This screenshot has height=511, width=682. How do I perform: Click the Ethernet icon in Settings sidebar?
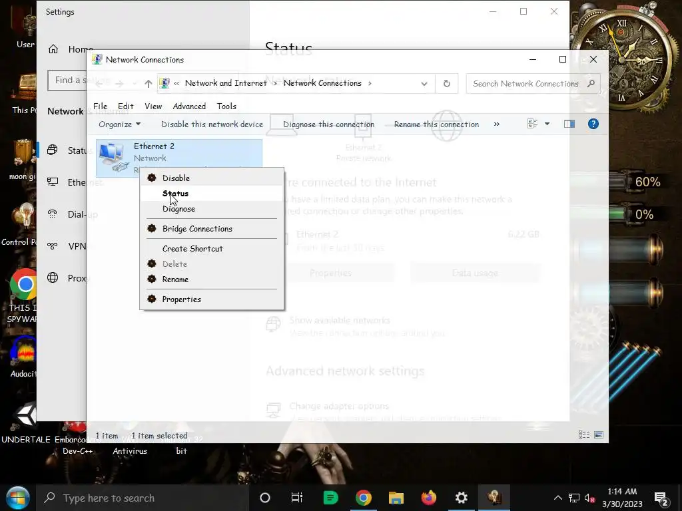[x=53, y=182]
